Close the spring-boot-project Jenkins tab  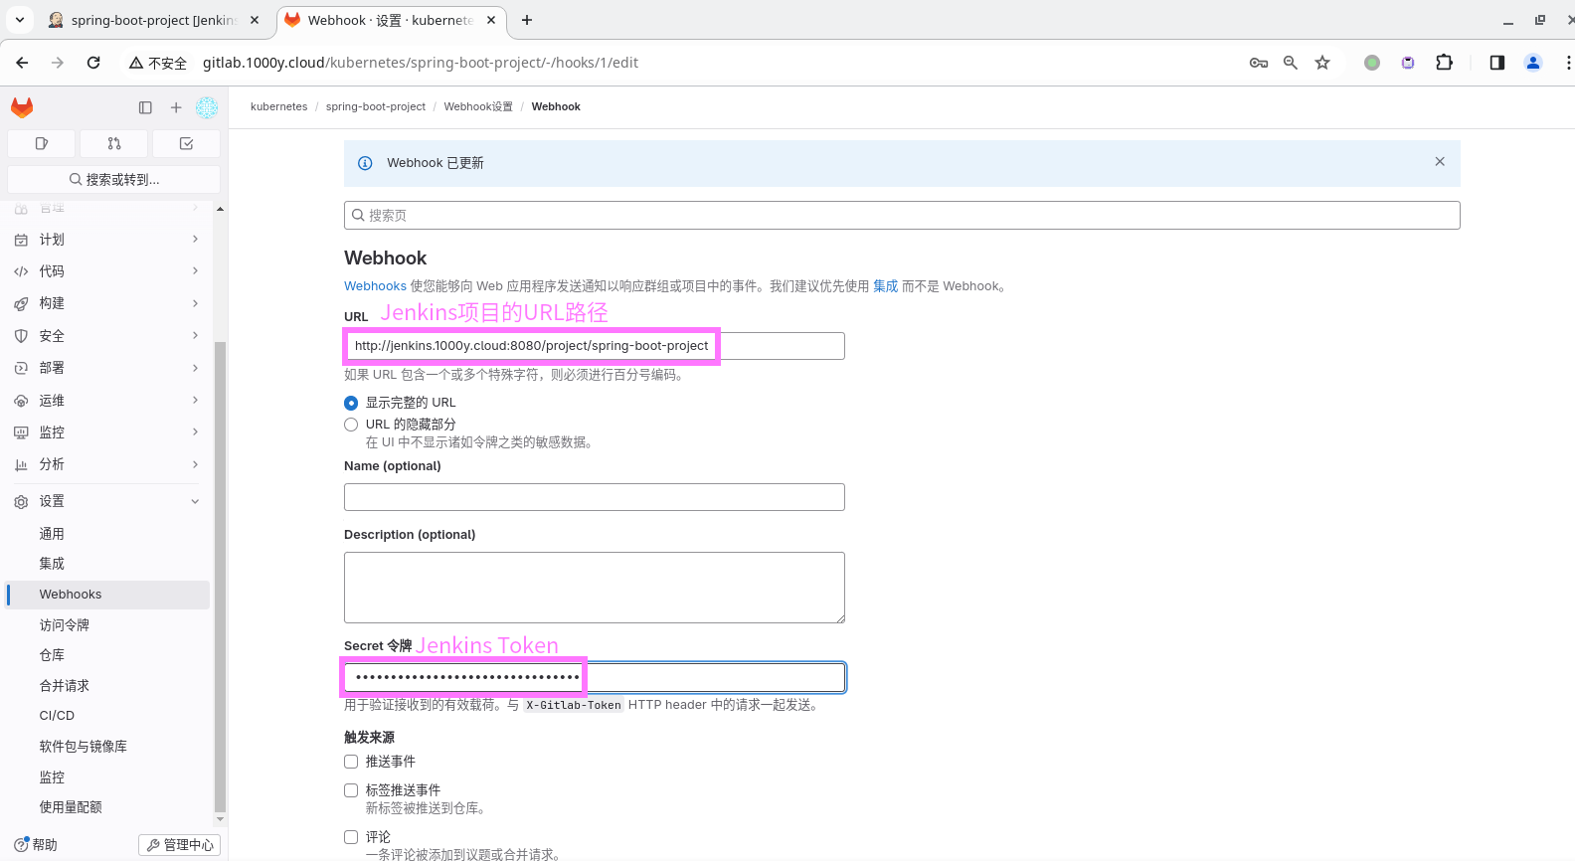click(255, 20)
